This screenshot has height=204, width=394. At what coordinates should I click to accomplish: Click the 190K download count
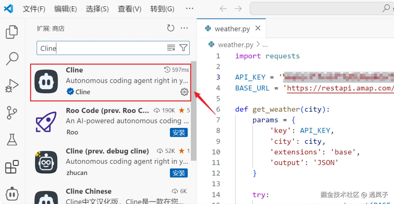pos(164,110)
